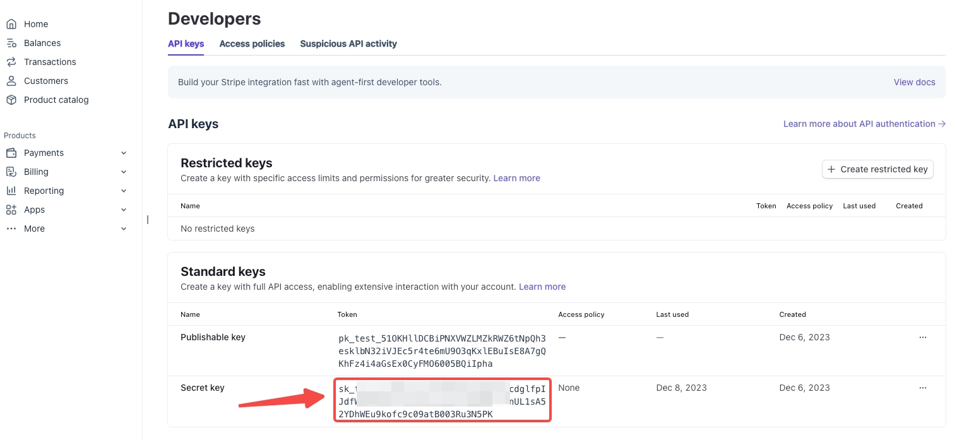Open Learn more about API authentication link
Screen dimensions: 957x440
click(864, 124)
